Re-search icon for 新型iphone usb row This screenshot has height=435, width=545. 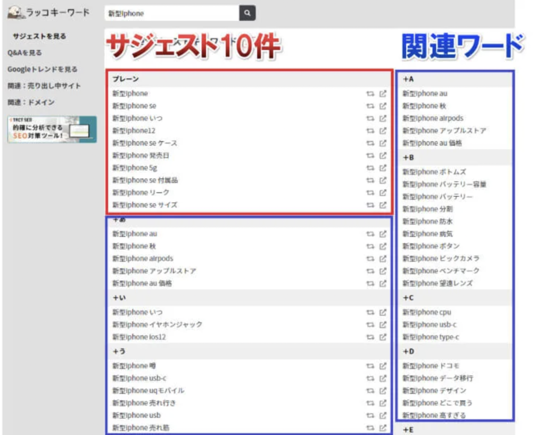[370, 415]
